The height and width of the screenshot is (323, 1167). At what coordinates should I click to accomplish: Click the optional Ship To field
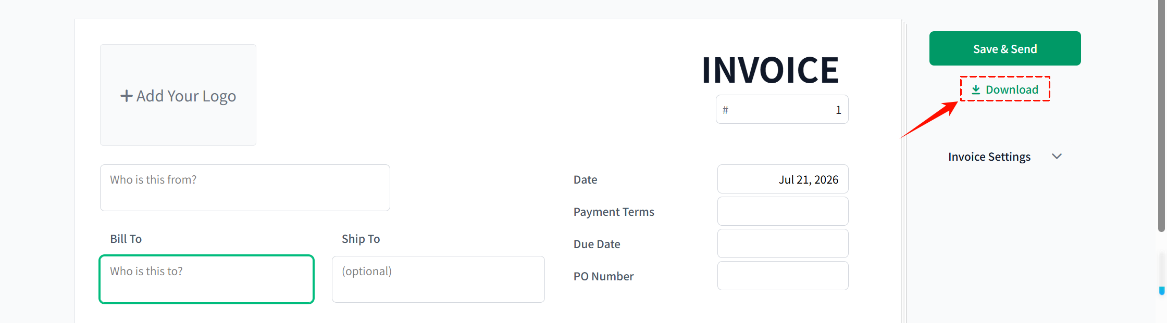click(438, 279)
